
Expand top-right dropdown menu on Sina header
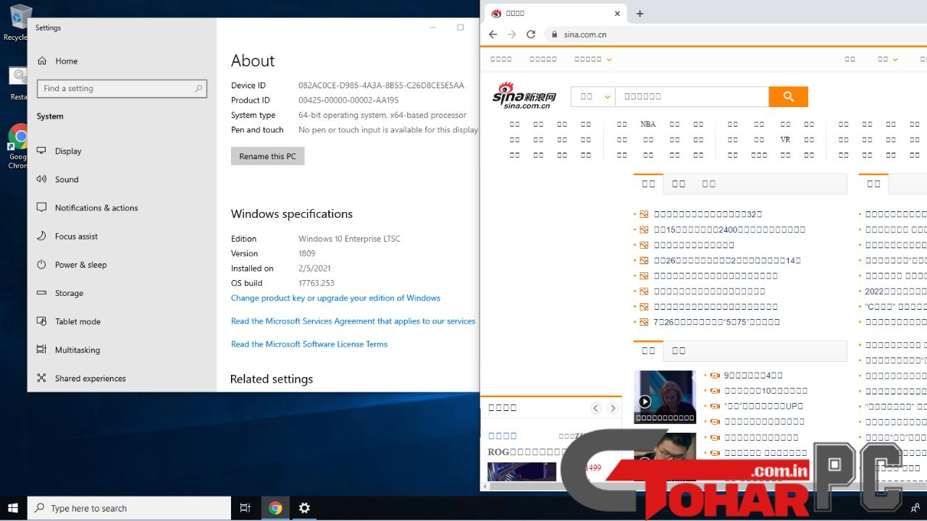point(888,59)
